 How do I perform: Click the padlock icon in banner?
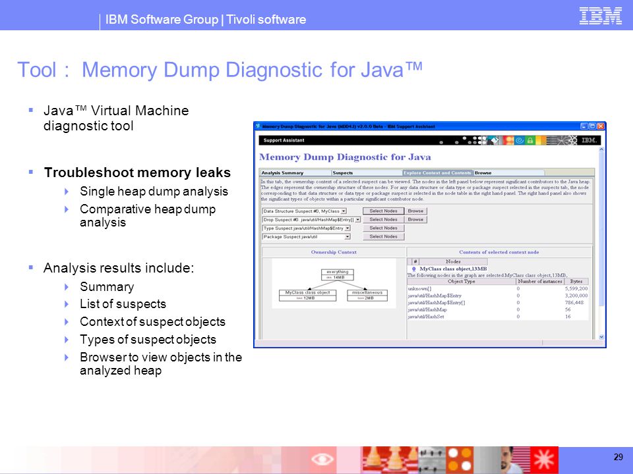point(530,140)
